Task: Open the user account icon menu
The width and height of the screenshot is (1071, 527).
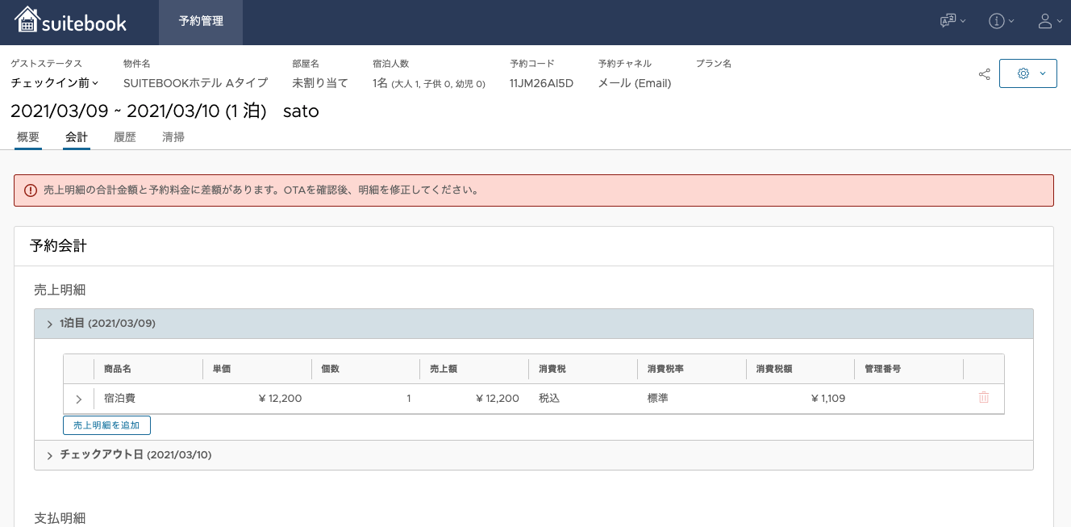Action: pos(1049,22)
